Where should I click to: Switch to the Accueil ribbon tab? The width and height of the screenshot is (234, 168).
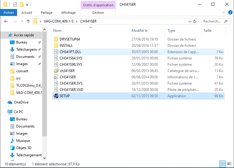27,13
